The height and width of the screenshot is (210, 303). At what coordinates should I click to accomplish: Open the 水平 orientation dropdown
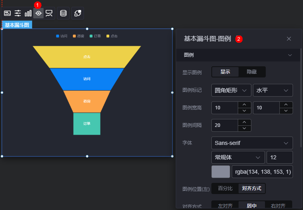(273, 90)
